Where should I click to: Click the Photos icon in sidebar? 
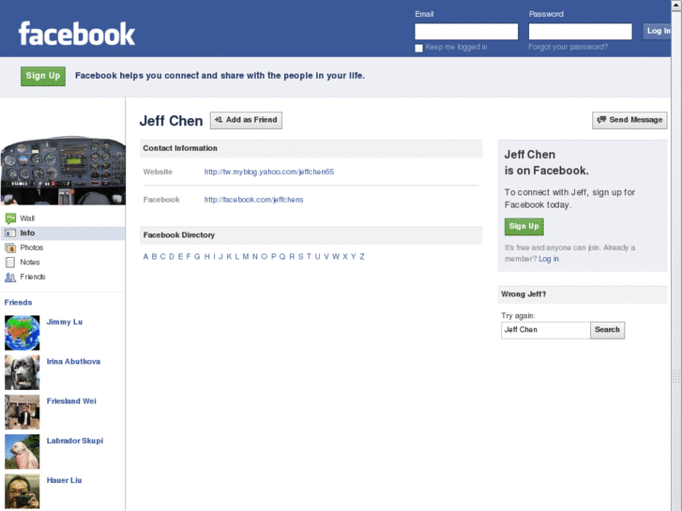[x=10, y=248]
